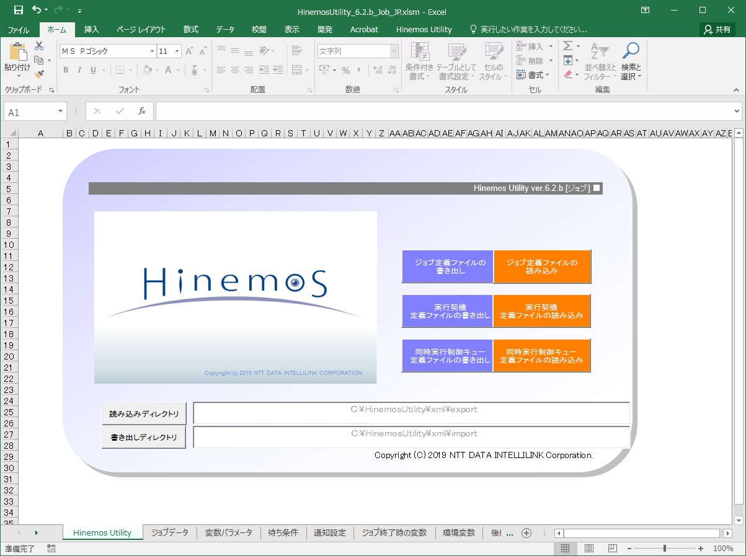Click the Sort and Filter icon
746x556 pixels.
click(x=600, y=52)
